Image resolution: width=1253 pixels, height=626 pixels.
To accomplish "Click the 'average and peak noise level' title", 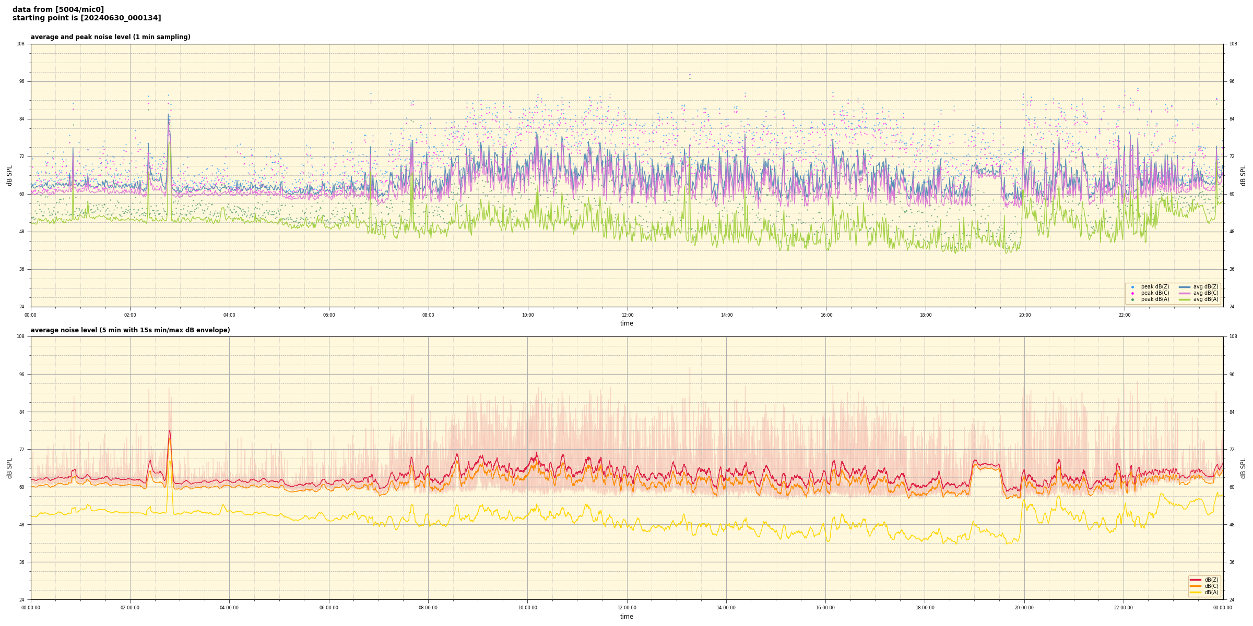I will (110, 37).
